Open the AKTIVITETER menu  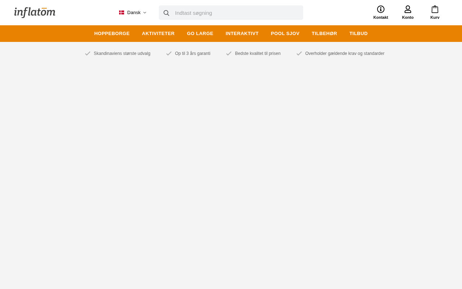pyautogui.click(x=158, y=34)
